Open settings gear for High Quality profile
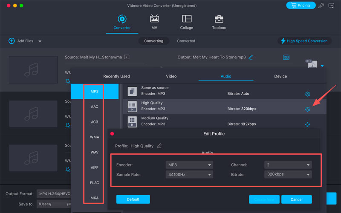This screenshot has height=213, width=341. click(307, 109)
